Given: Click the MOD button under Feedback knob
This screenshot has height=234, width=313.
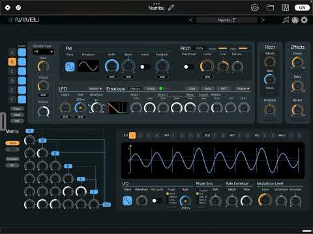Looking at the screenshot, I should click(162, 77).
